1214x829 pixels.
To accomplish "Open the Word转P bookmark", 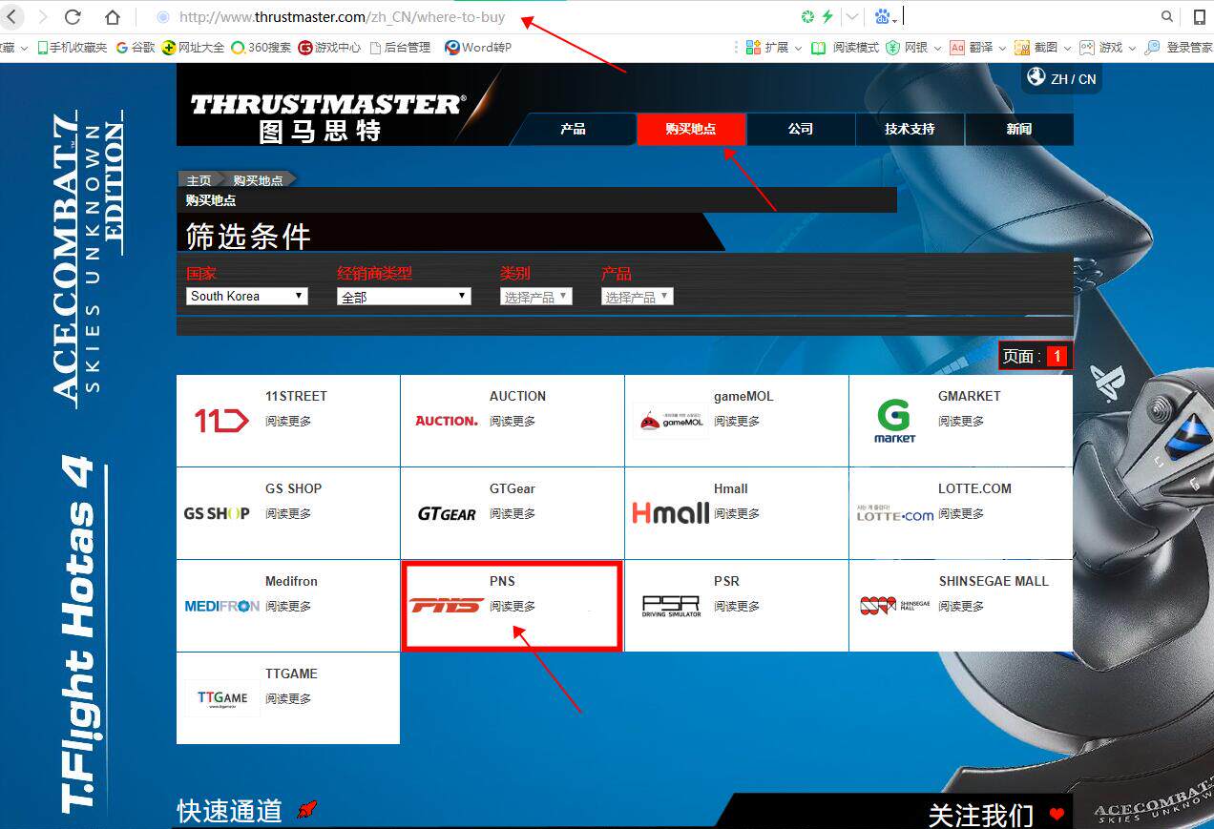I will tap(478, 47).
